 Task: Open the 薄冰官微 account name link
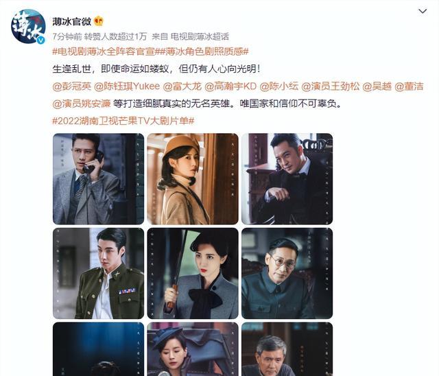pos(72,21)
